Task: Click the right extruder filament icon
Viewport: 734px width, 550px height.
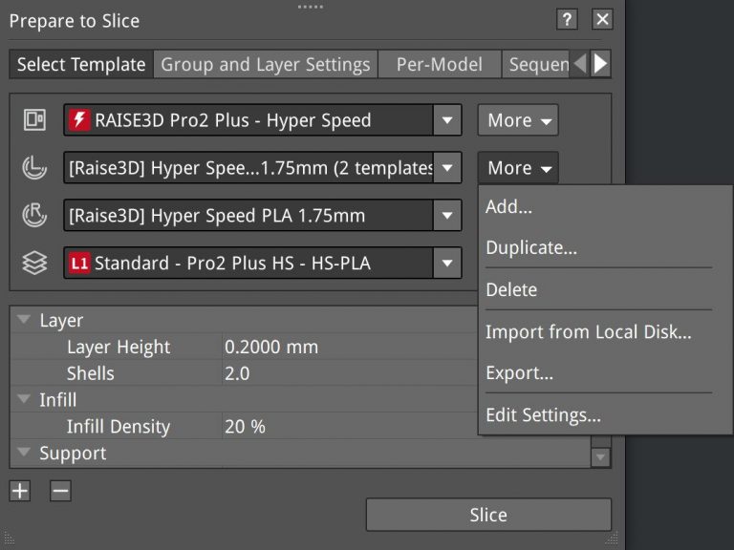Action: pyautogui.click(x=34, y=215)
